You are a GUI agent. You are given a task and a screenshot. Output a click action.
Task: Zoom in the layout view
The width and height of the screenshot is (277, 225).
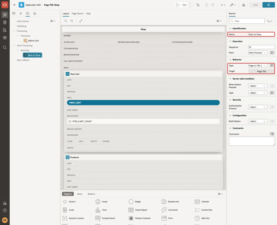(72, 21)
